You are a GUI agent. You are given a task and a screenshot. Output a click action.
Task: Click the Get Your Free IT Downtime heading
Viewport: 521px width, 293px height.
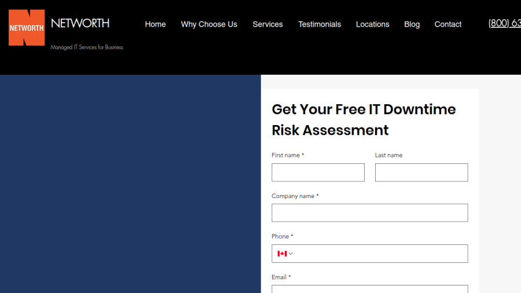364,120
